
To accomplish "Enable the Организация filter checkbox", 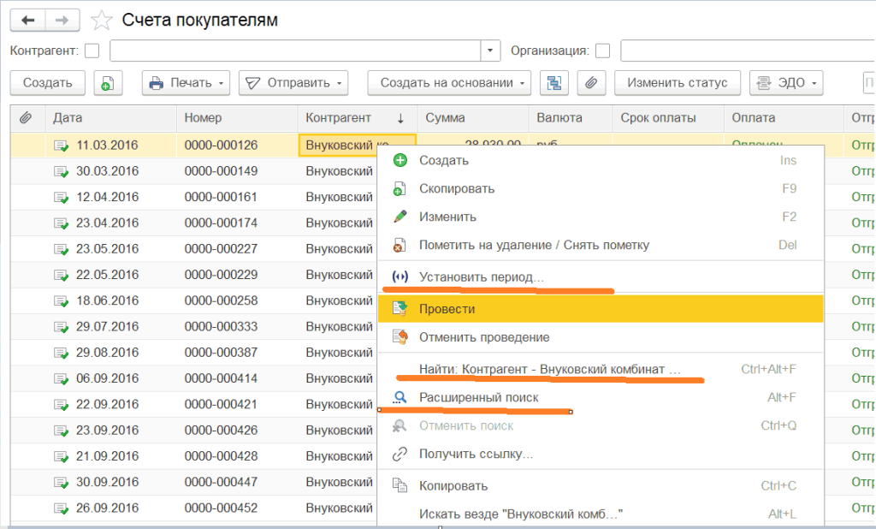I will (x=602, y=51).
